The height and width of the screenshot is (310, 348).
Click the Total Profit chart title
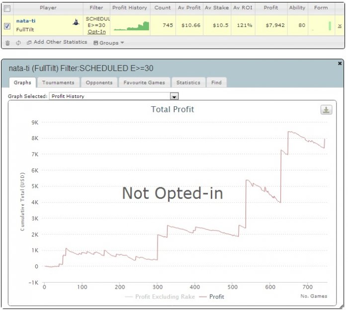pyautogui.click(x=173, y=109)
